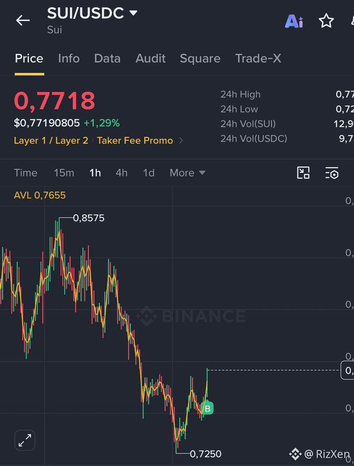Select the 4h chart interval
Image resolution: width=354 pixels, height=466 pixels.
click(x=122, y=173)
